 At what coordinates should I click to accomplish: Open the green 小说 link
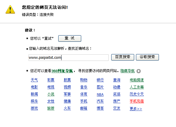pyautogui.click(x=51, y=94)
